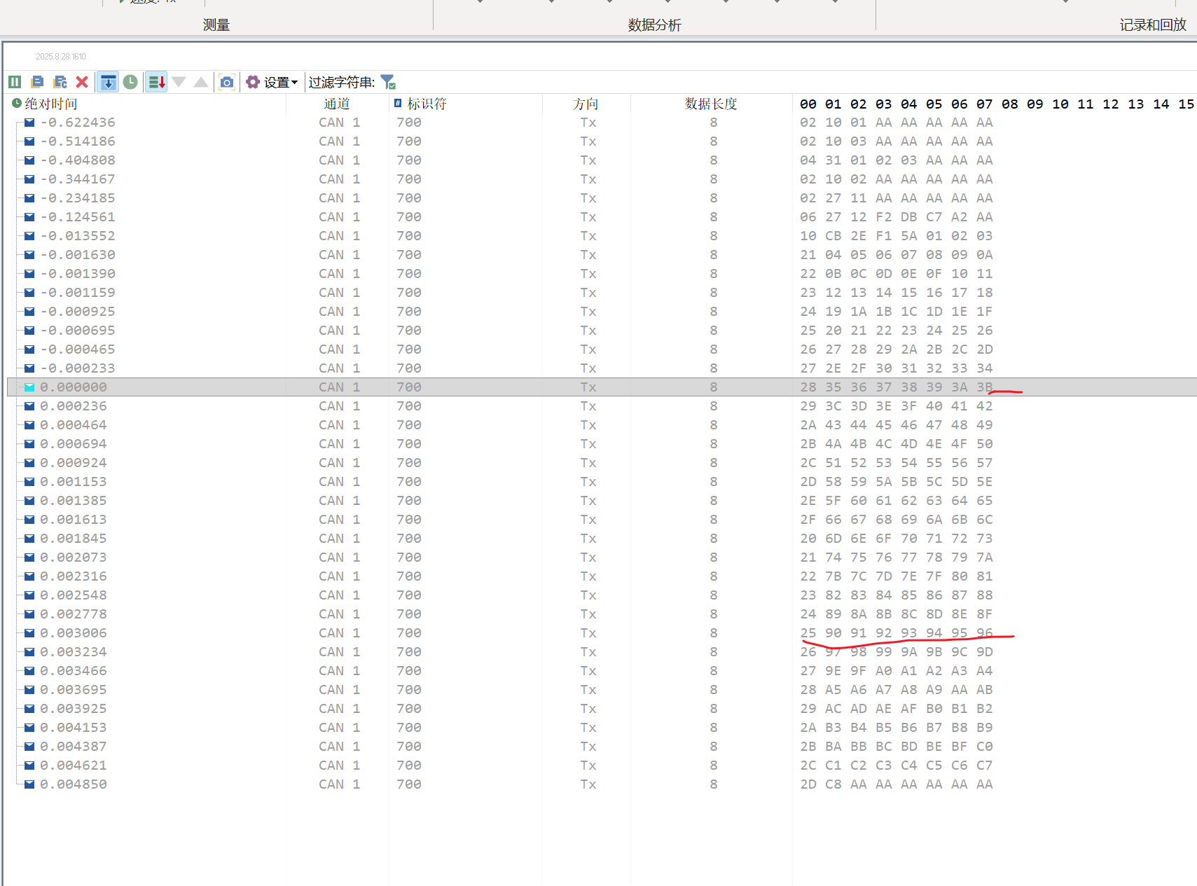Open the 设置 settings dropdown
Screen dimensions: 1197x886
[272, 82]
